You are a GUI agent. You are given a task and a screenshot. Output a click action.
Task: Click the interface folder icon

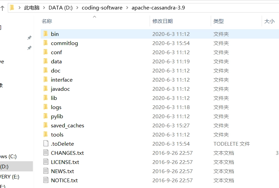(x=45, y=79)
